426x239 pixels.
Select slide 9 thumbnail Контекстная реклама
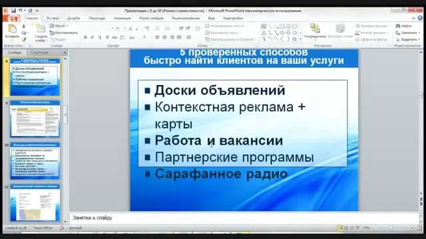35,119
